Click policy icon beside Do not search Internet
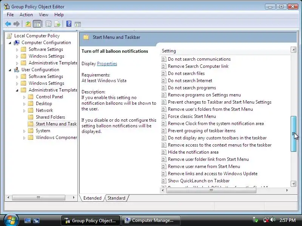 [164, 81]
